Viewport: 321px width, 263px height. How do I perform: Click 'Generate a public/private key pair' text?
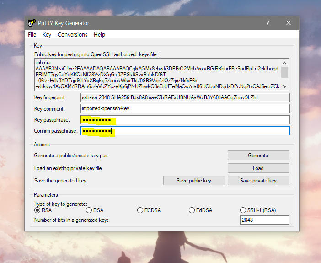71,156
